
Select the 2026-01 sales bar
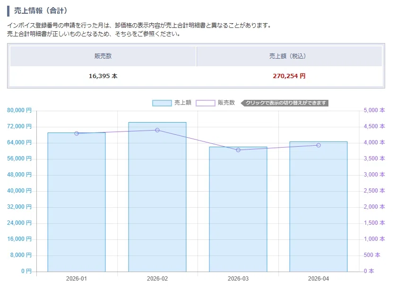77,202
